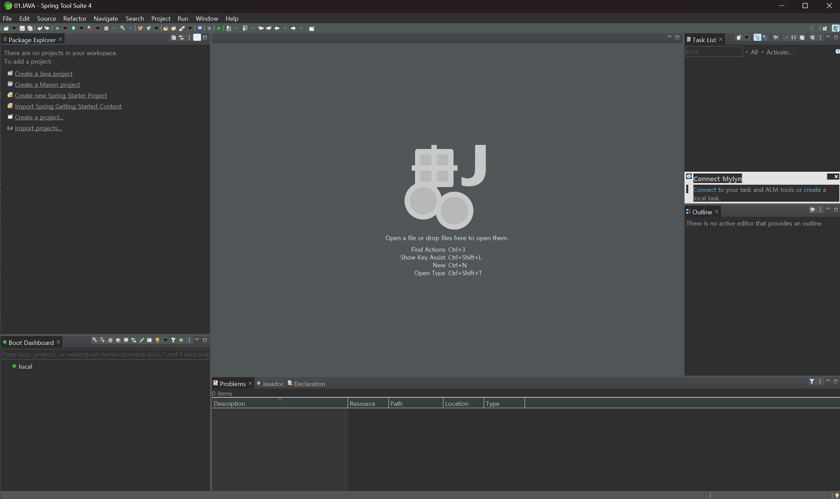
Task: Open the Run button dropdown arrow
Action: pyautogui.click(x=81, y=29)
